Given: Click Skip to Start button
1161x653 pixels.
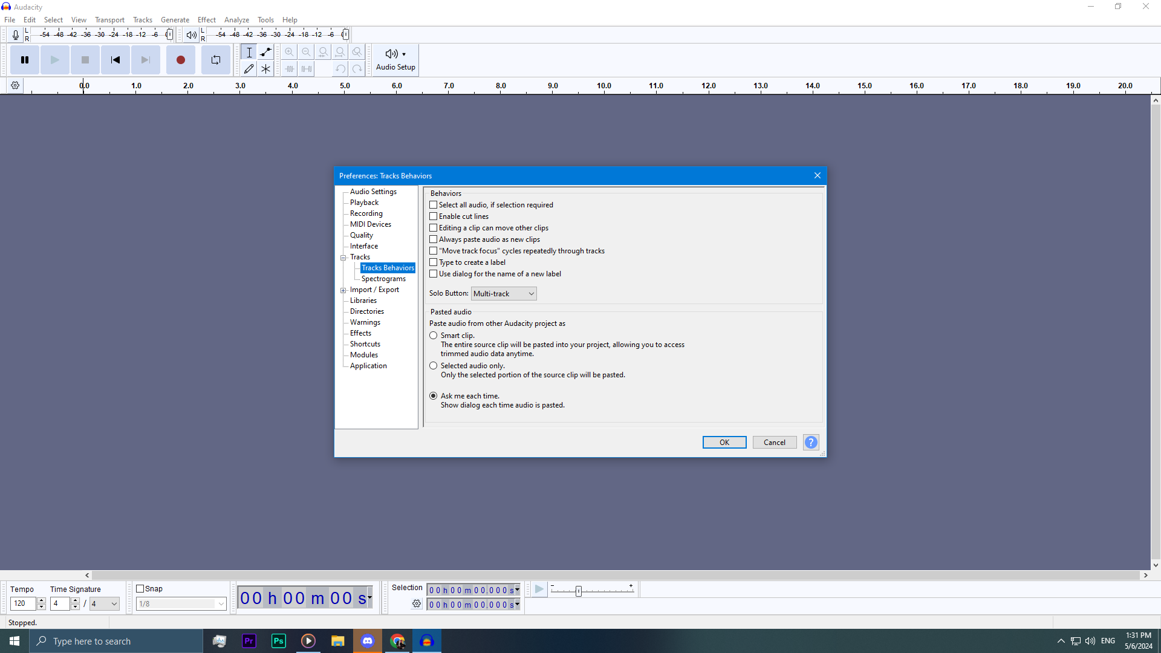Looking at the screenshot, I should [x=115, y=60].
